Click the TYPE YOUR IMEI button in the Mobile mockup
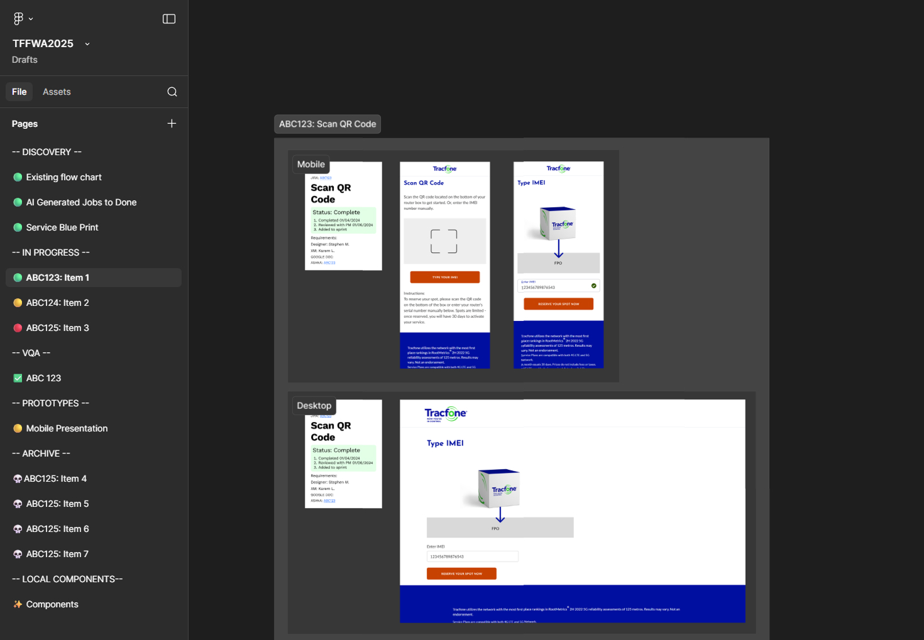This screenshot has width=924, height=640. click(444, 276)
